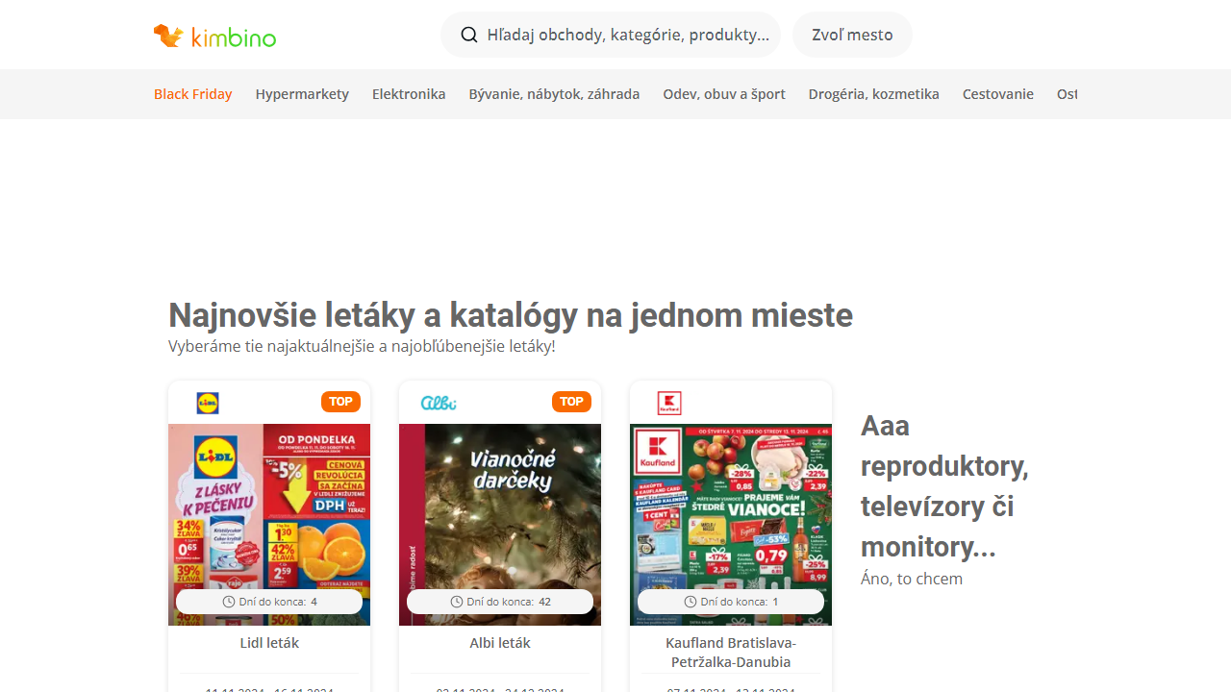Open the Hypermarkety category
Image resolution: width=1231 pixels, height=692 pixels.
[302, 94]
